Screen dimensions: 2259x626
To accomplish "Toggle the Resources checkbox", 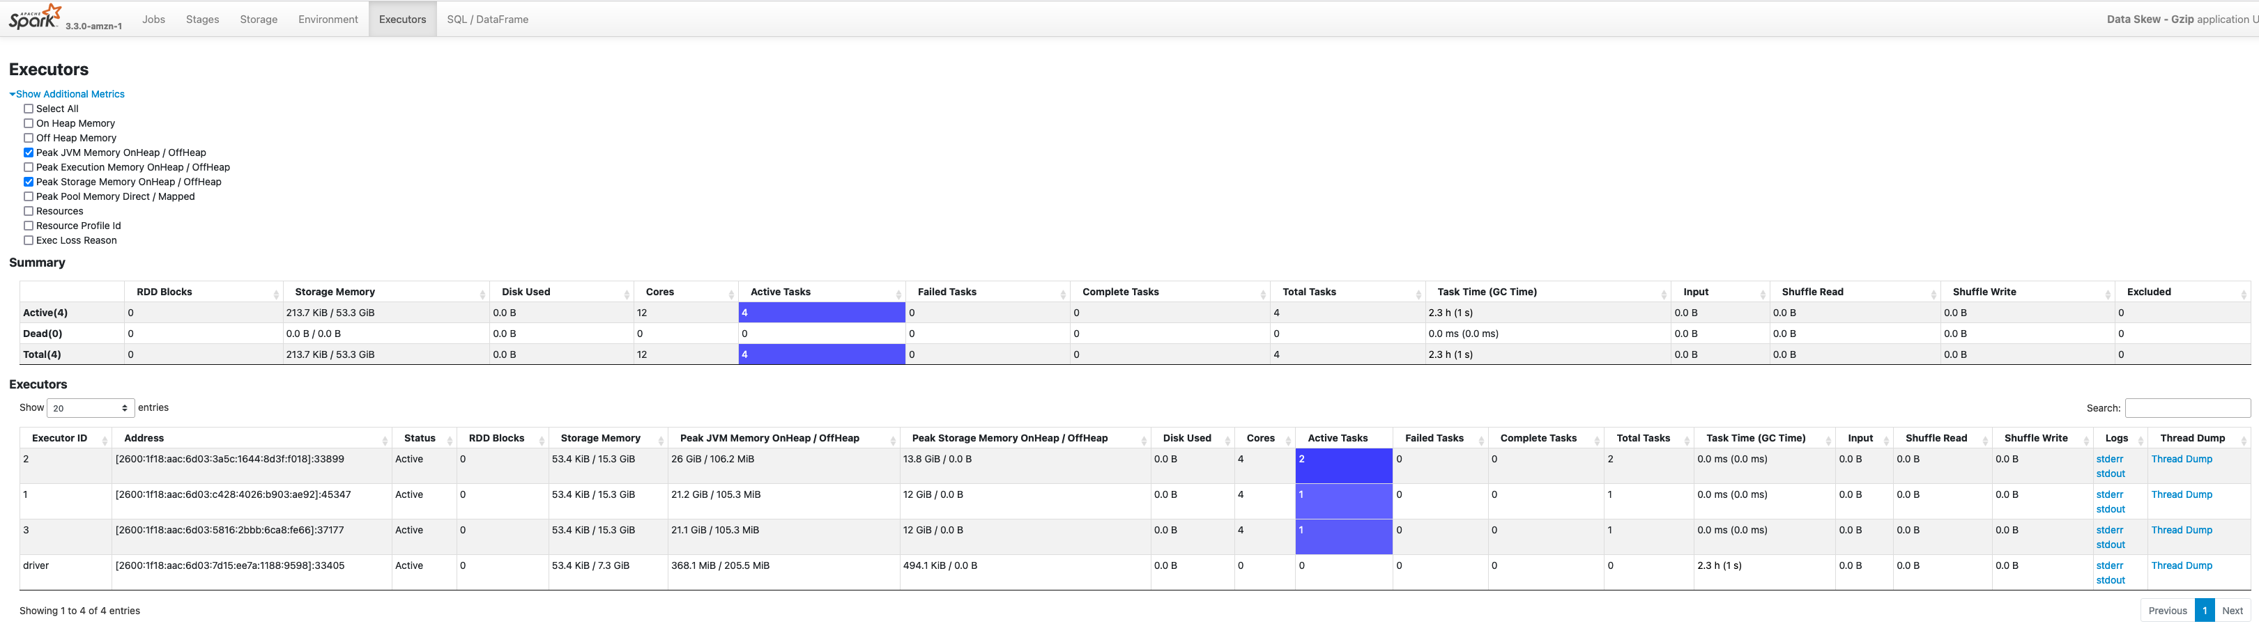I will 29,211.
